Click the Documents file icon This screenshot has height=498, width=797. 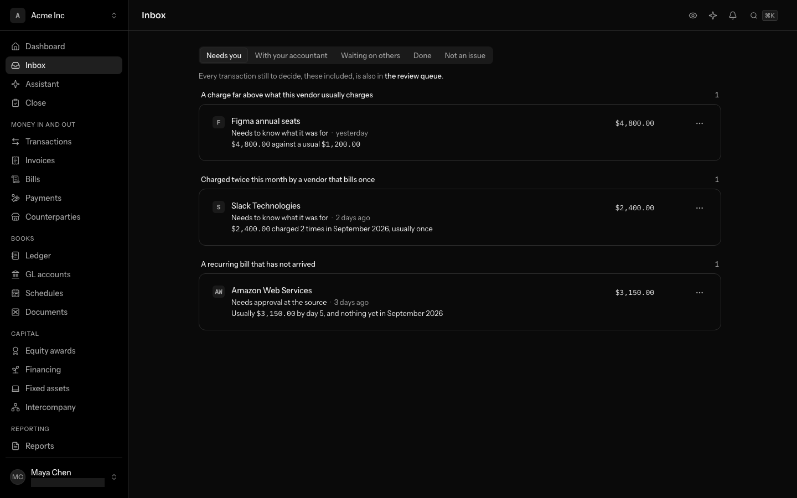(15, 312)
